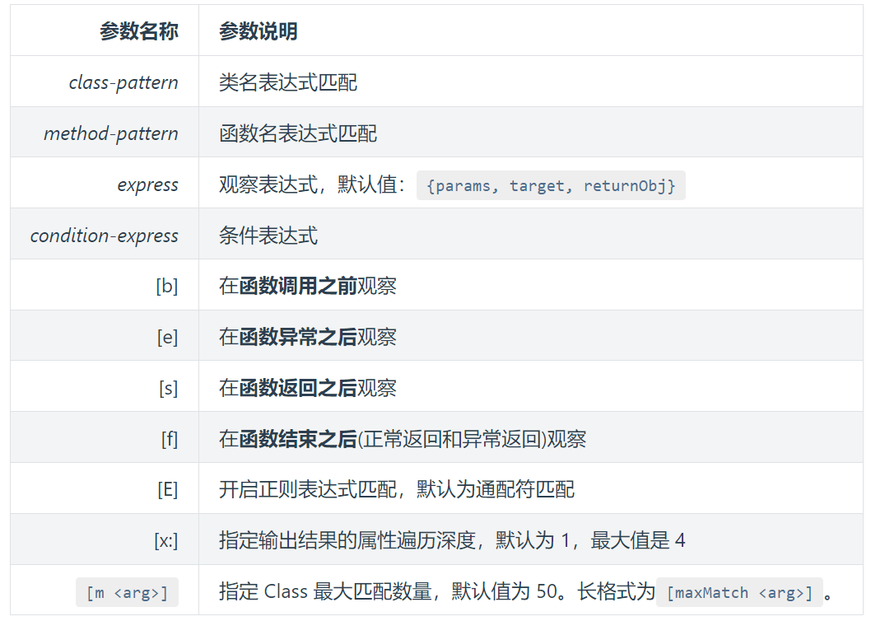Click the bold text 函数结束之后
The width and height of the screenshot is (871, 621).
(x=297, y=439)
